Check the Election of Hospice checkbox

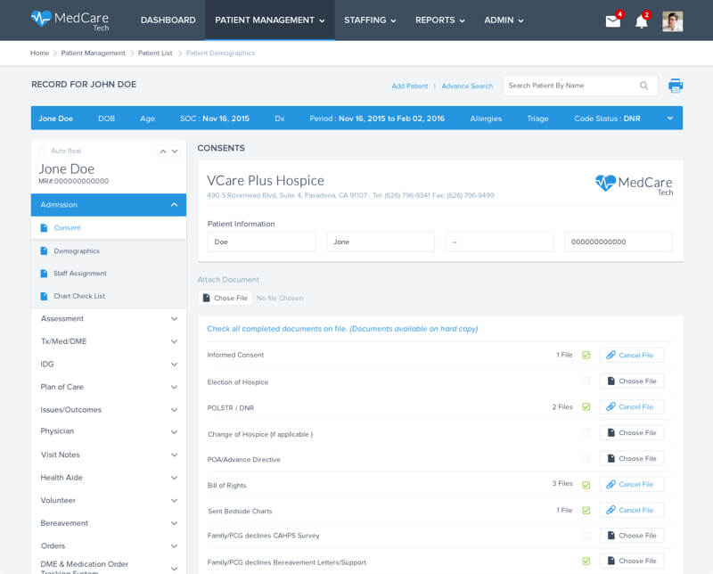point(586,381)
